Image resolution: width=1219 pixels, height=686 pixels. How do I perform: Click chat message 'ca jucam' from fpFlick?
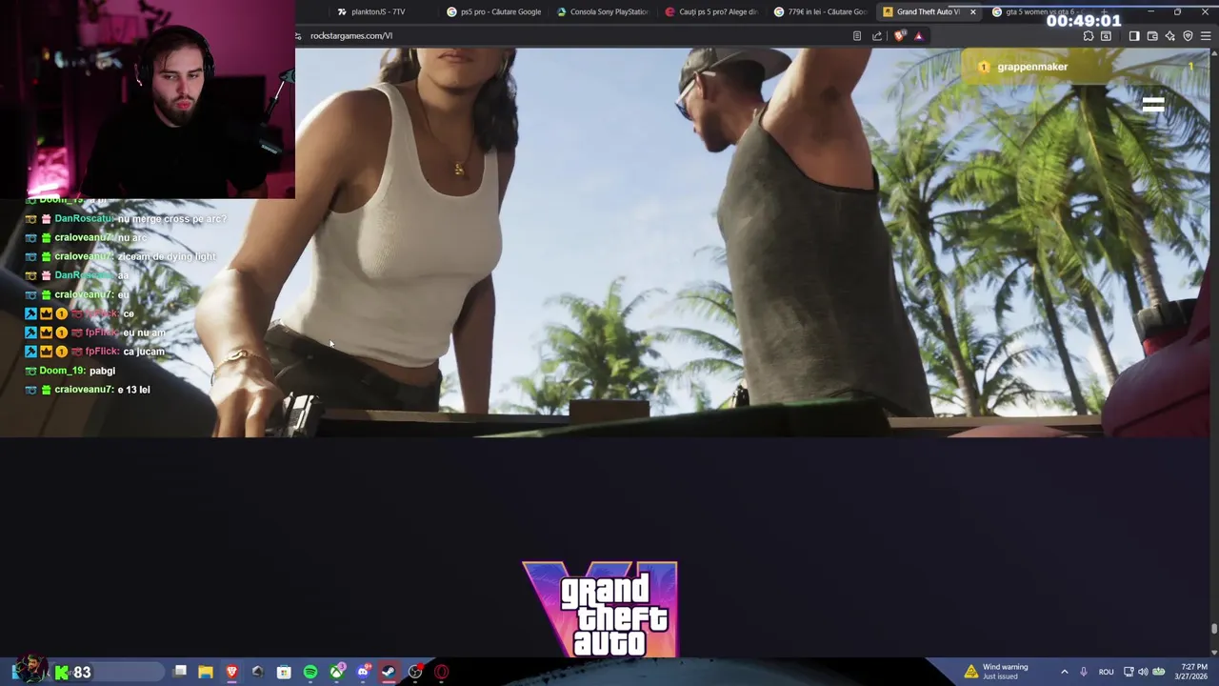point(144,352)
